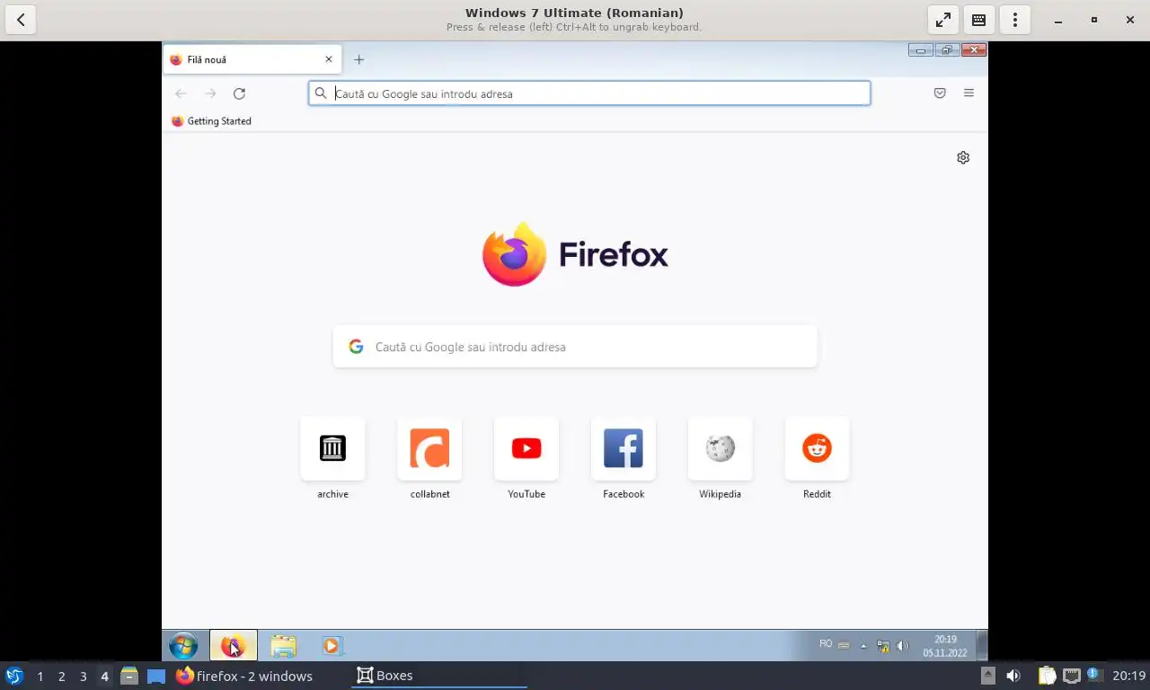This screenshot has width=1150, height=690.
Task: Toggle Boxes fullscreen mode
Action: click(x=943, y=20)
